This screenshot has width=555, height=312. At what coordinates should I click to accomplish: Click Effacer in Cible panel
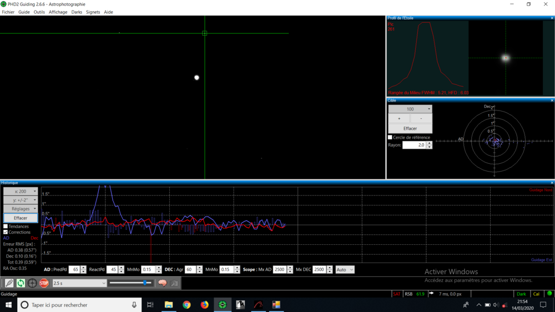pos(410,129)
